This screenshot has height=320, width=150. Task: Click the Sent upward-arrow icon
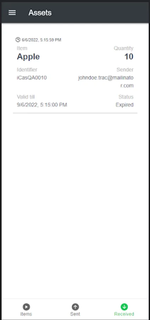[x=75, y=307]
